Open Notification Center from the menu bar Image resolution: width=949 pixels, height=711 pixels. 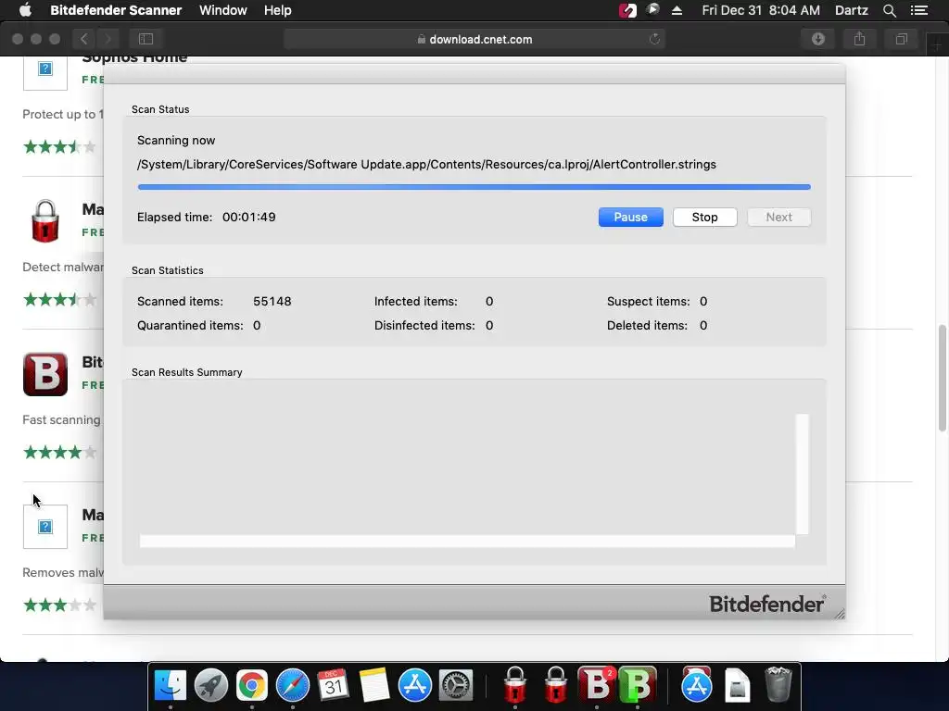click(918, 10)
